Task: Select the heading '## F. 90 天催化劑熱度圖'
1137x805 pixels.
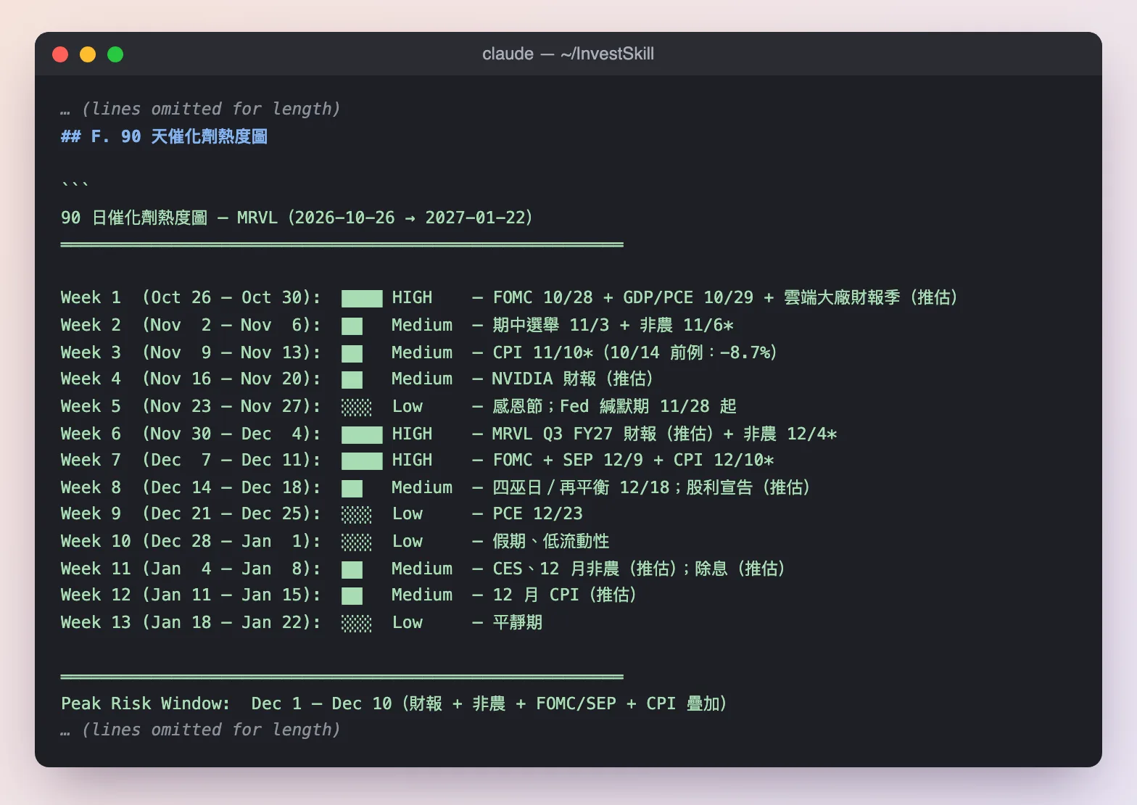Action: [164, 136]
